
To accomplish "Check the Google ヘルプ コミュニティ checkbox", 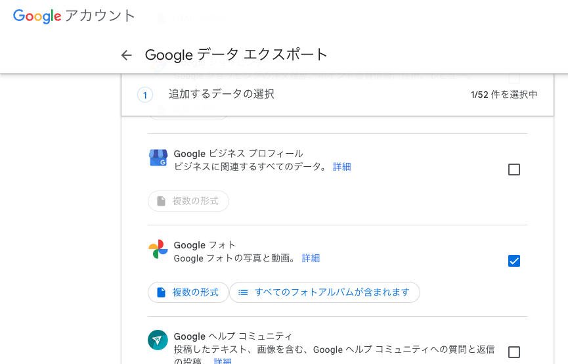I will [514, 352].
